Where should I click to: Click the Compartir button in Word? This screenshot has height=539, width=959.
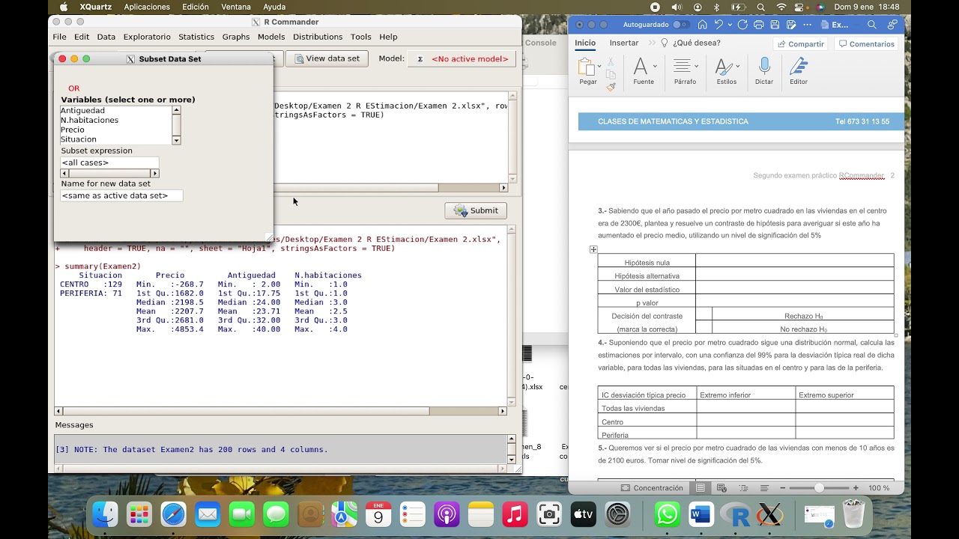(x=800, y=44)
